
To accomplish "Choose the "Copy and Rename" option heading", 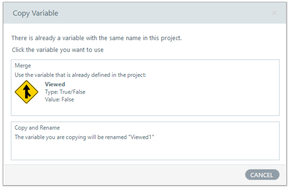I will click(37, 128).
